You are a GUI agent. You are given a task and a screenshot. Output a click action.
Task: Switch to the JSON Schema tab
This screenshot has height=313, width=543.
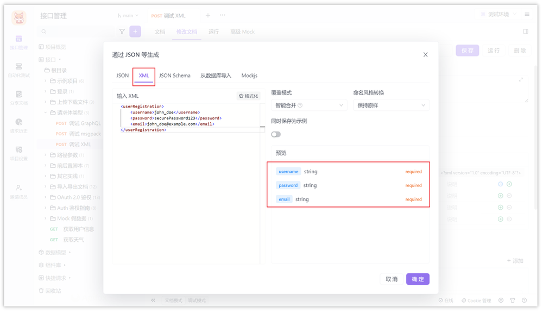(175, 76)
